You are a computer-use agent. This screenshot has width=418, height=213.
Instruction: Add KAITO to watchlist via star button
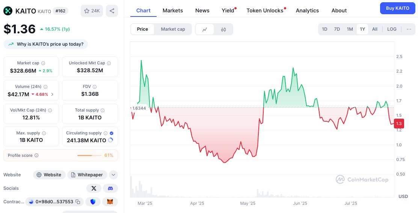92,11
